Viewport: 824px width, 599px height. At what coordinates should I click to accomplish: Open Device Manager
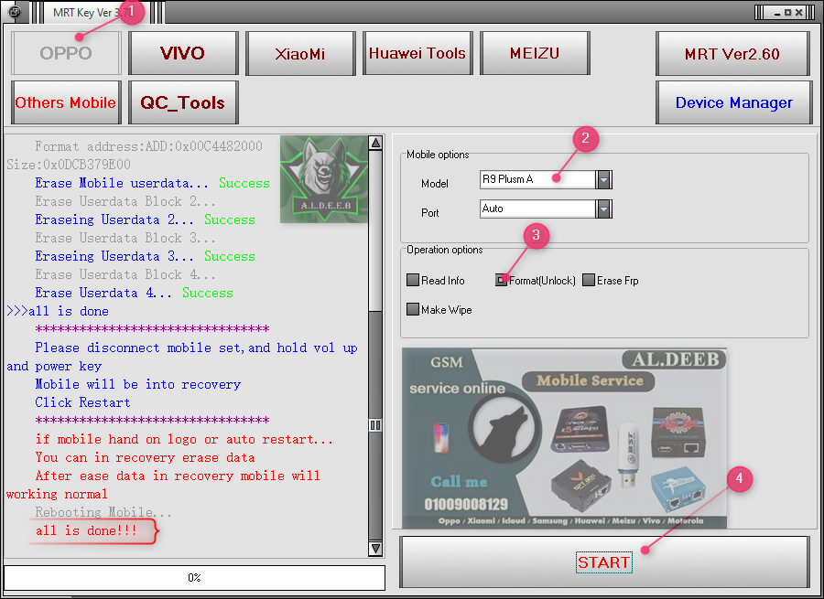(733, 102)
